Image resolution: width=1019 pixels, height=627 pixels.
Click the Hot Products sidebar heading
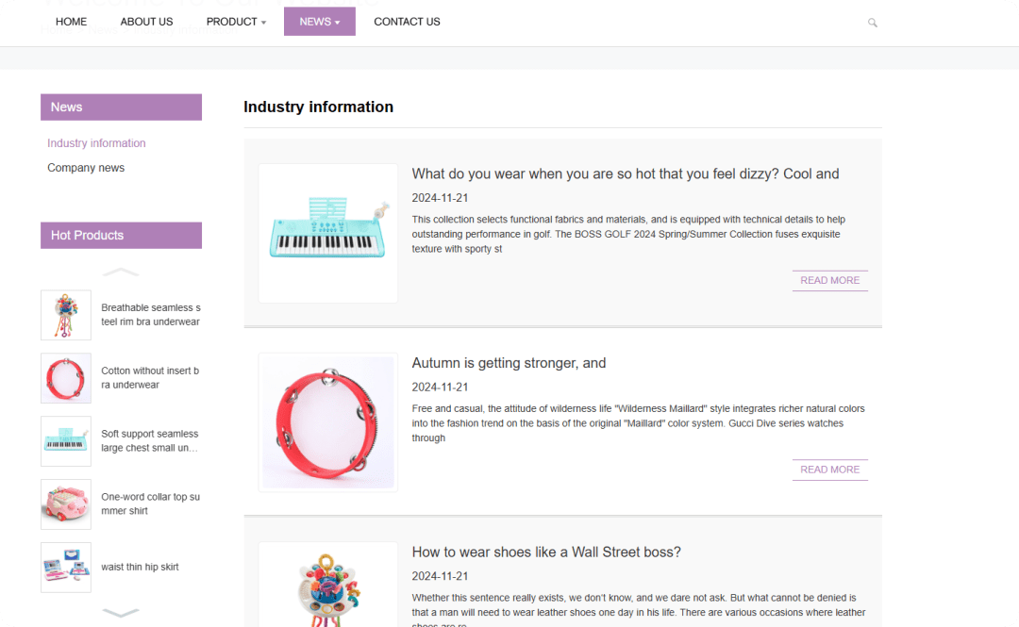pos(121,235)
